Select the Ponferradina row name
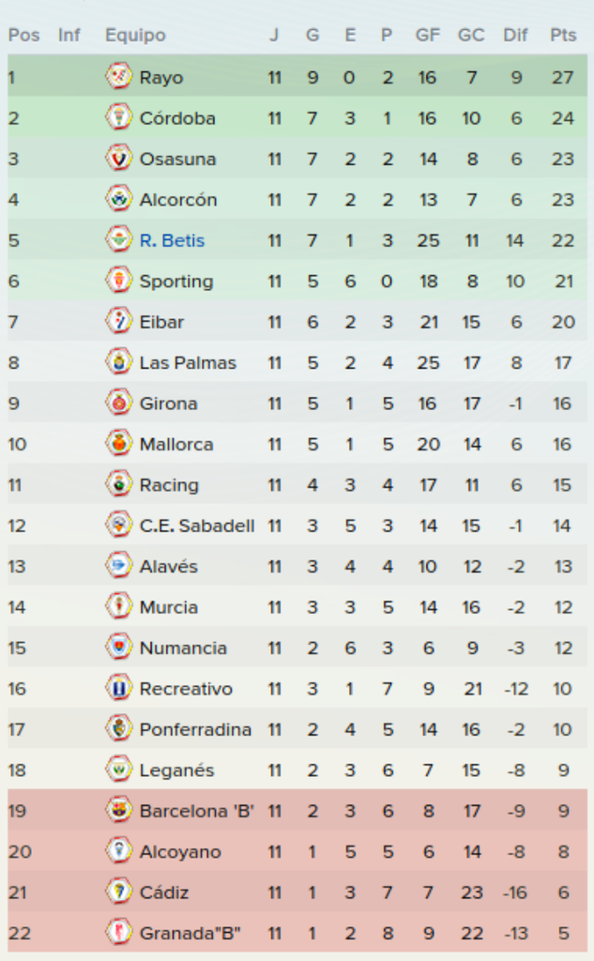This screenshot has height=961, width=594. click(x=195, y=729)
